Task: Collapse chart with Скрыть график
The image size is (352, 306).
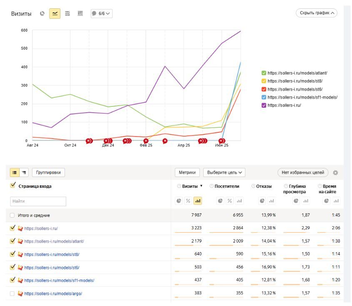Action: click(317, 13)
